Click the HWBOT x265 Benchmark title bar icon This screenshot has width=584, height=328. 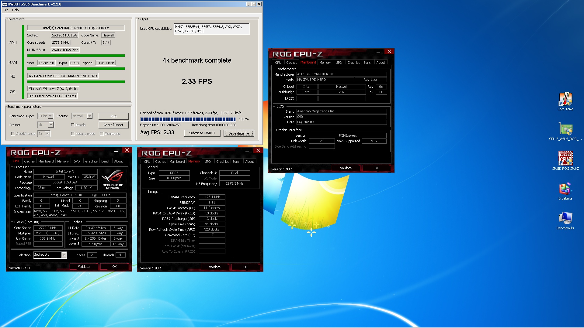point(5,4)
